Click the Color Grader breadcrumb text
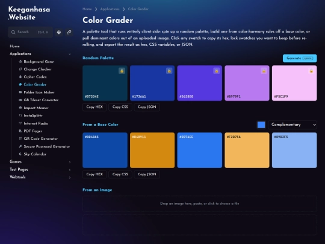The image size is (325, 244). [x=138, y=9]
